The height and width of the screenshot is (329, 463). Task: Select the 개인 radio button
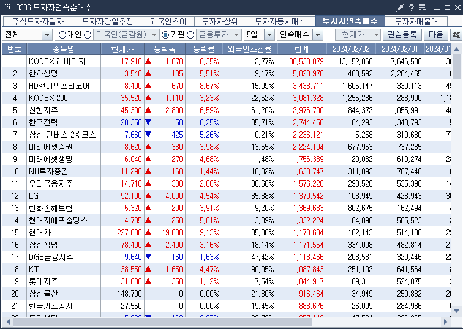62,35
